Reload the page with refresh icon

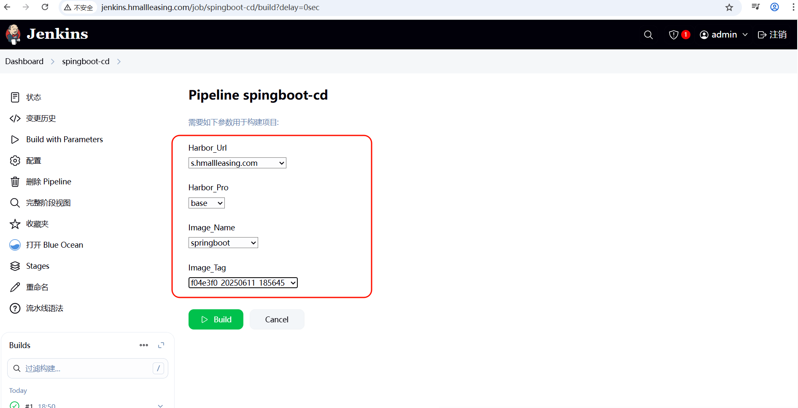click(45, 7)
